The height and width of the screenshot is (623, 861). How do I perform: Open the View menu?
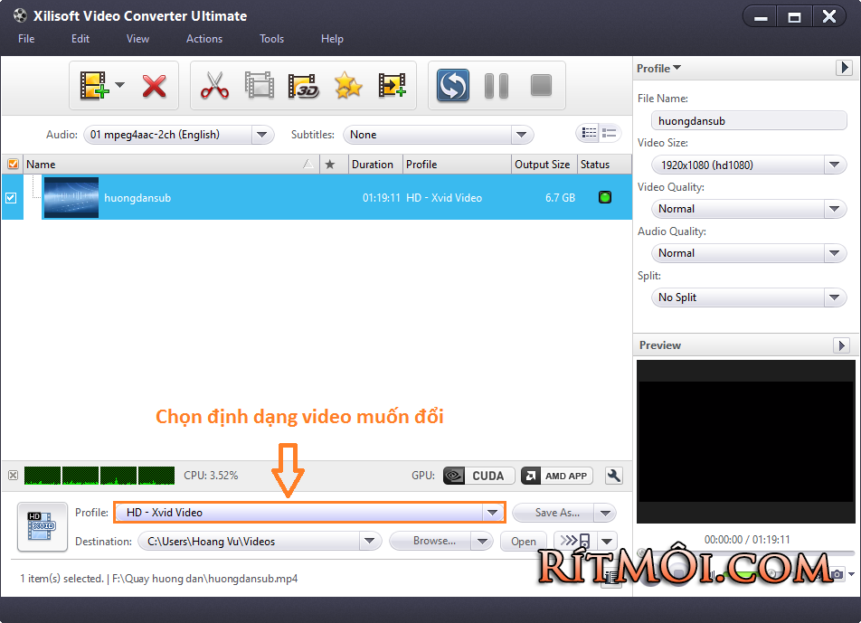tap(137, 39)
